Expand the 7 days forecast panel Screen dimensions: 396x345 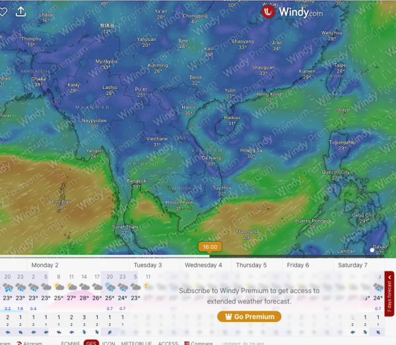389,294
